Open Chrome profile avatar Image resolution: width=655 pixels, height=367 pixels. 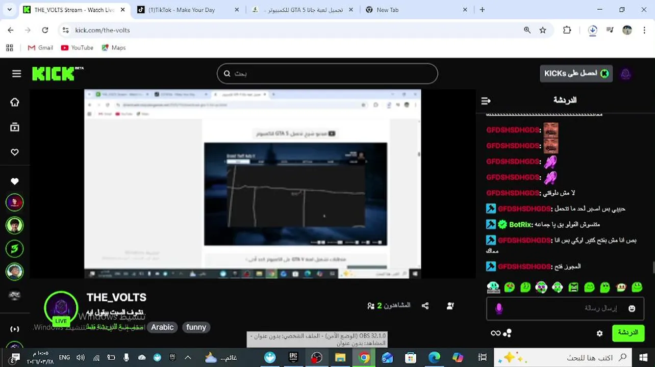tap(627, 30)
